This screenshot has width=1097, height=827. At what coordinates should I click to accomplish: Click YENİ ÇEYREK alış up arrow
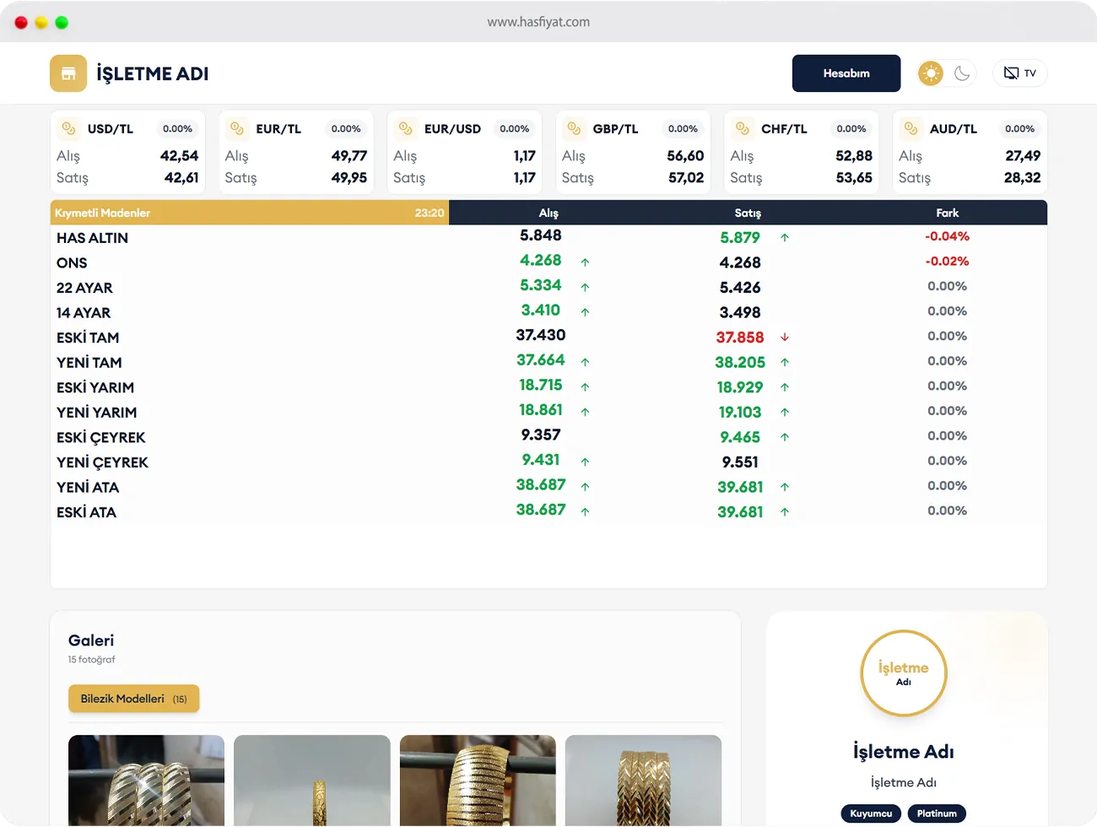[585, 462]
